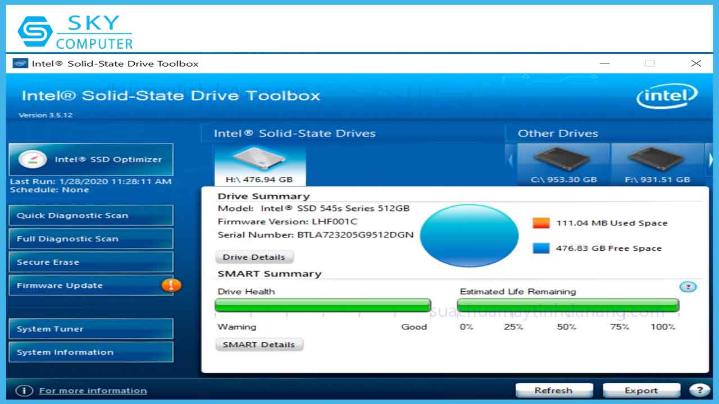
Task: Select the H:\ 476.94 GB Intel SSD
Action: coord(260,165)
